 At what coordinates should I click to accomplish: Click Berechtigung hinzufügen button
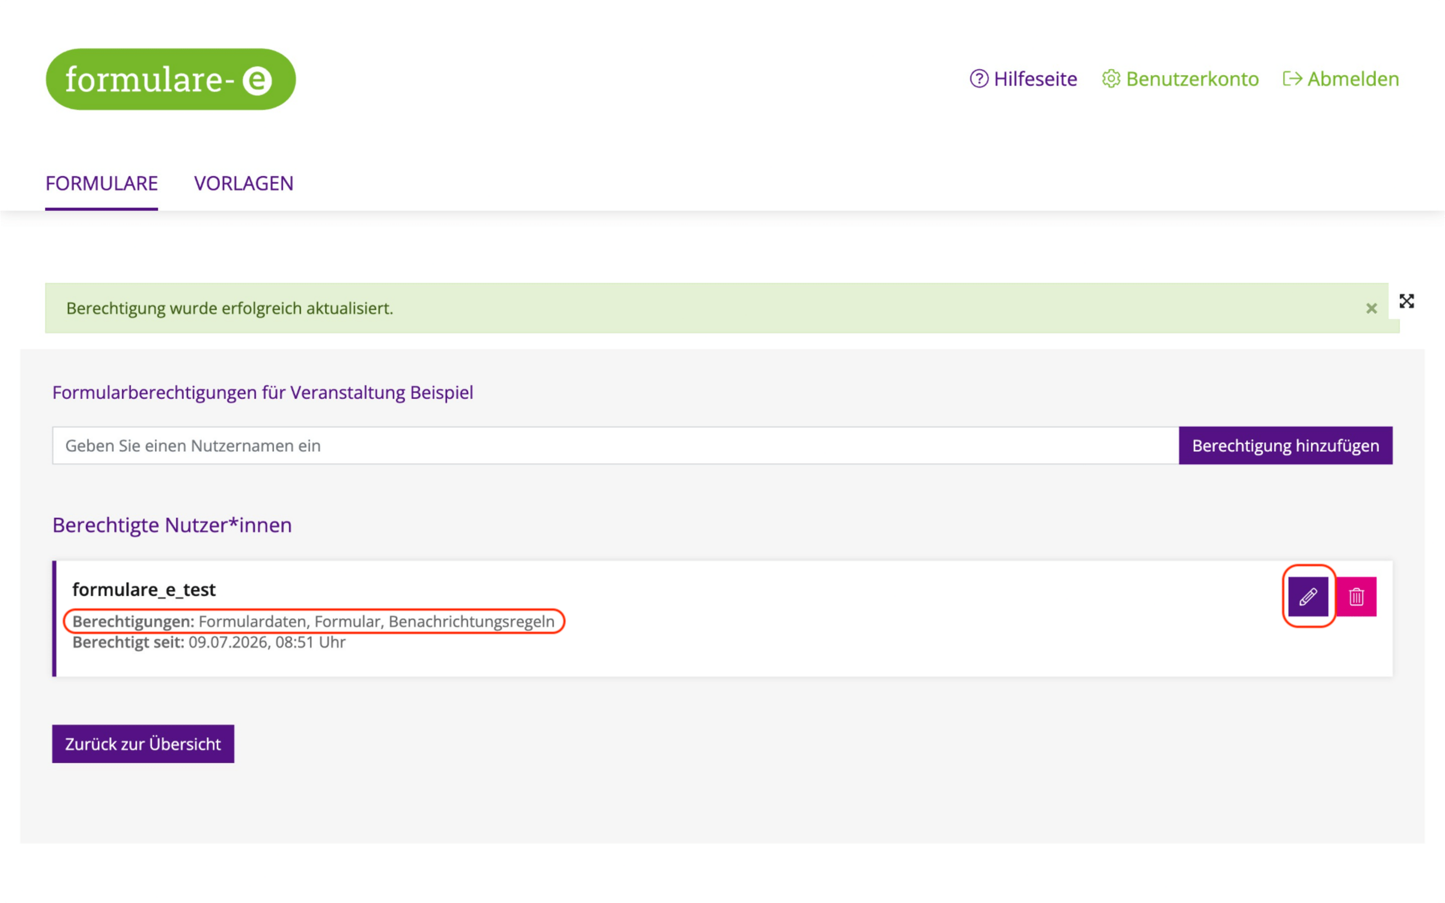(1286, 445)
